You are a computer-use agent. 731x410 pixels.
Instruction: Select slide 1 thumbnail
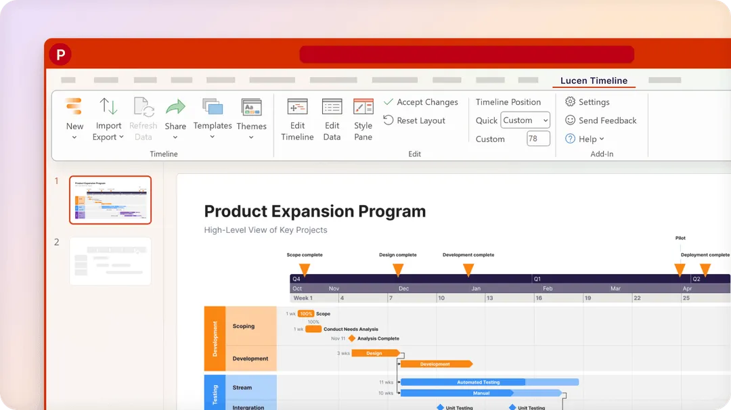tap(110, 200)
